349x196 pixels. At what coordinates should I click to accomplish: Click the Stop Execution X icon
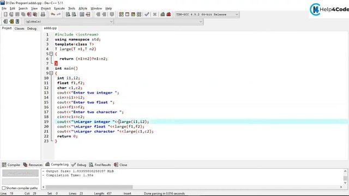pyautogui.click(x=155, y=15)
